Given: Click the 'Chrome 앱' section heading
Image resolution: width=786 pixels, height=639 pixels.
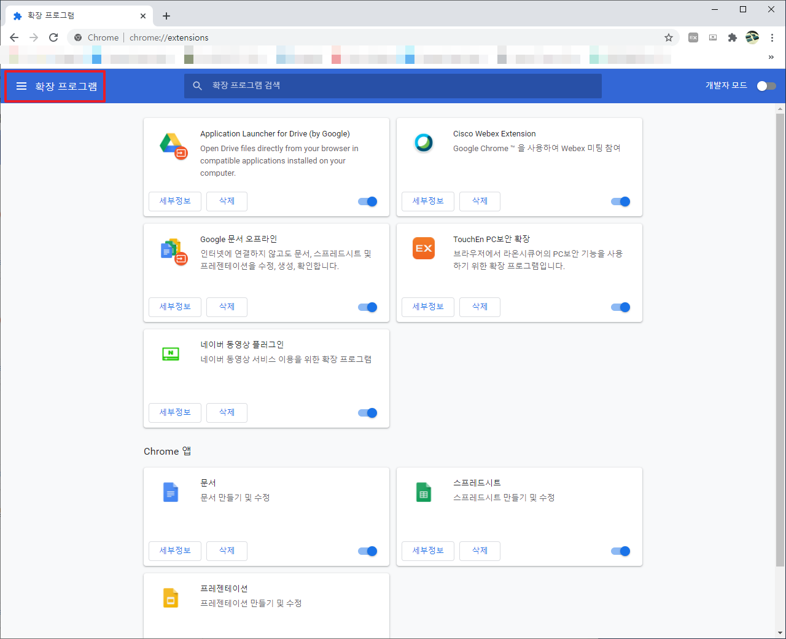Looking at the screenshot, I should click(x=168, y=451).
